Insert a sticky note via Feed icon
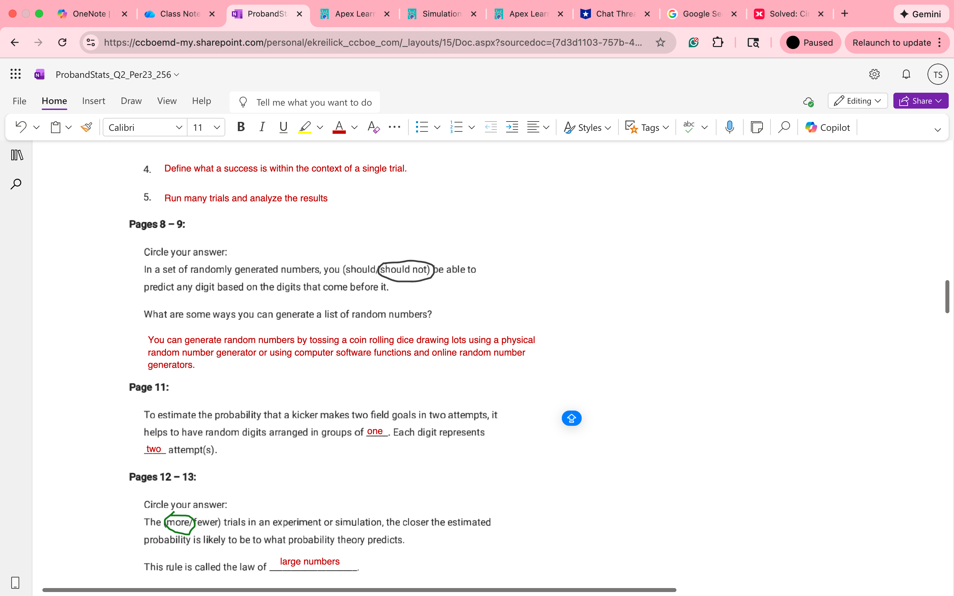 [x=757, y=127]
